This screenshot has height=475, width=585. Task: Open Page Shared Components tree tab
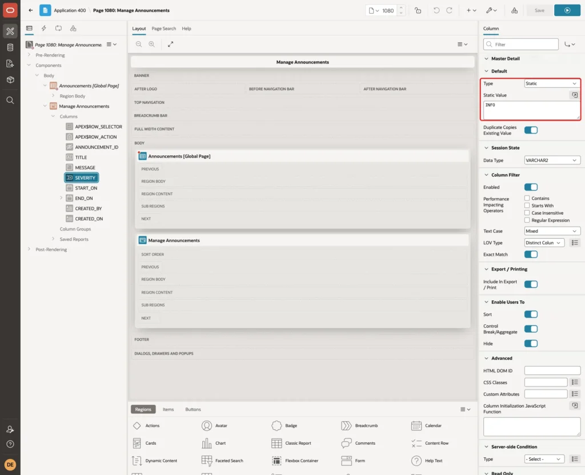pyautogui.click(x=73, y=29)
